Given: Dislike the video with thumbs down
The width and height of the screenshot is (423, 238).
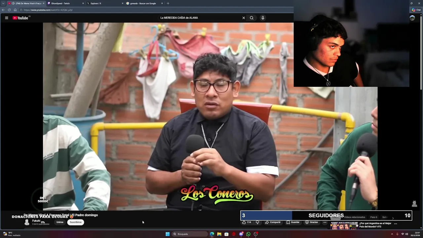Looking at the screenshot, I should pyautogui.click(x=257, y=222).
